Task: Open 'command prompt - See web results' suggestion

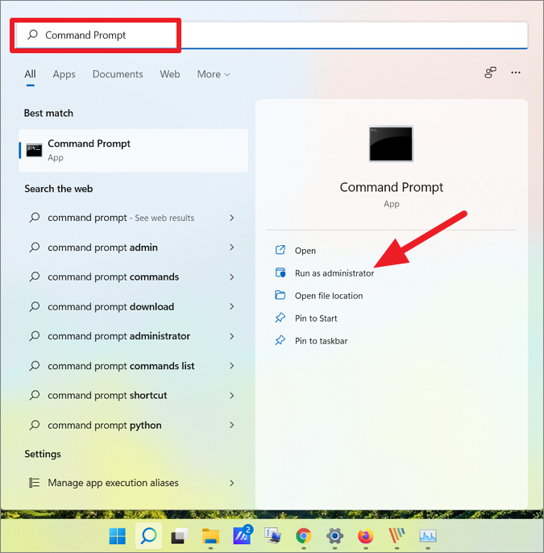Action: (132, 218)
